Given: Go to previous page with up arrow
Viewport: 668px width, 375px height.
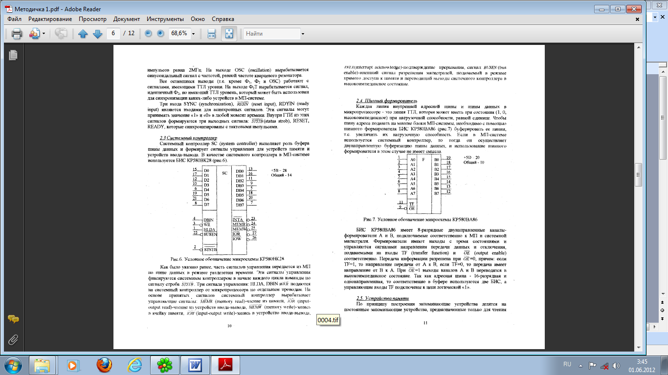Looking at the screenshot, I should coord(83,34).
